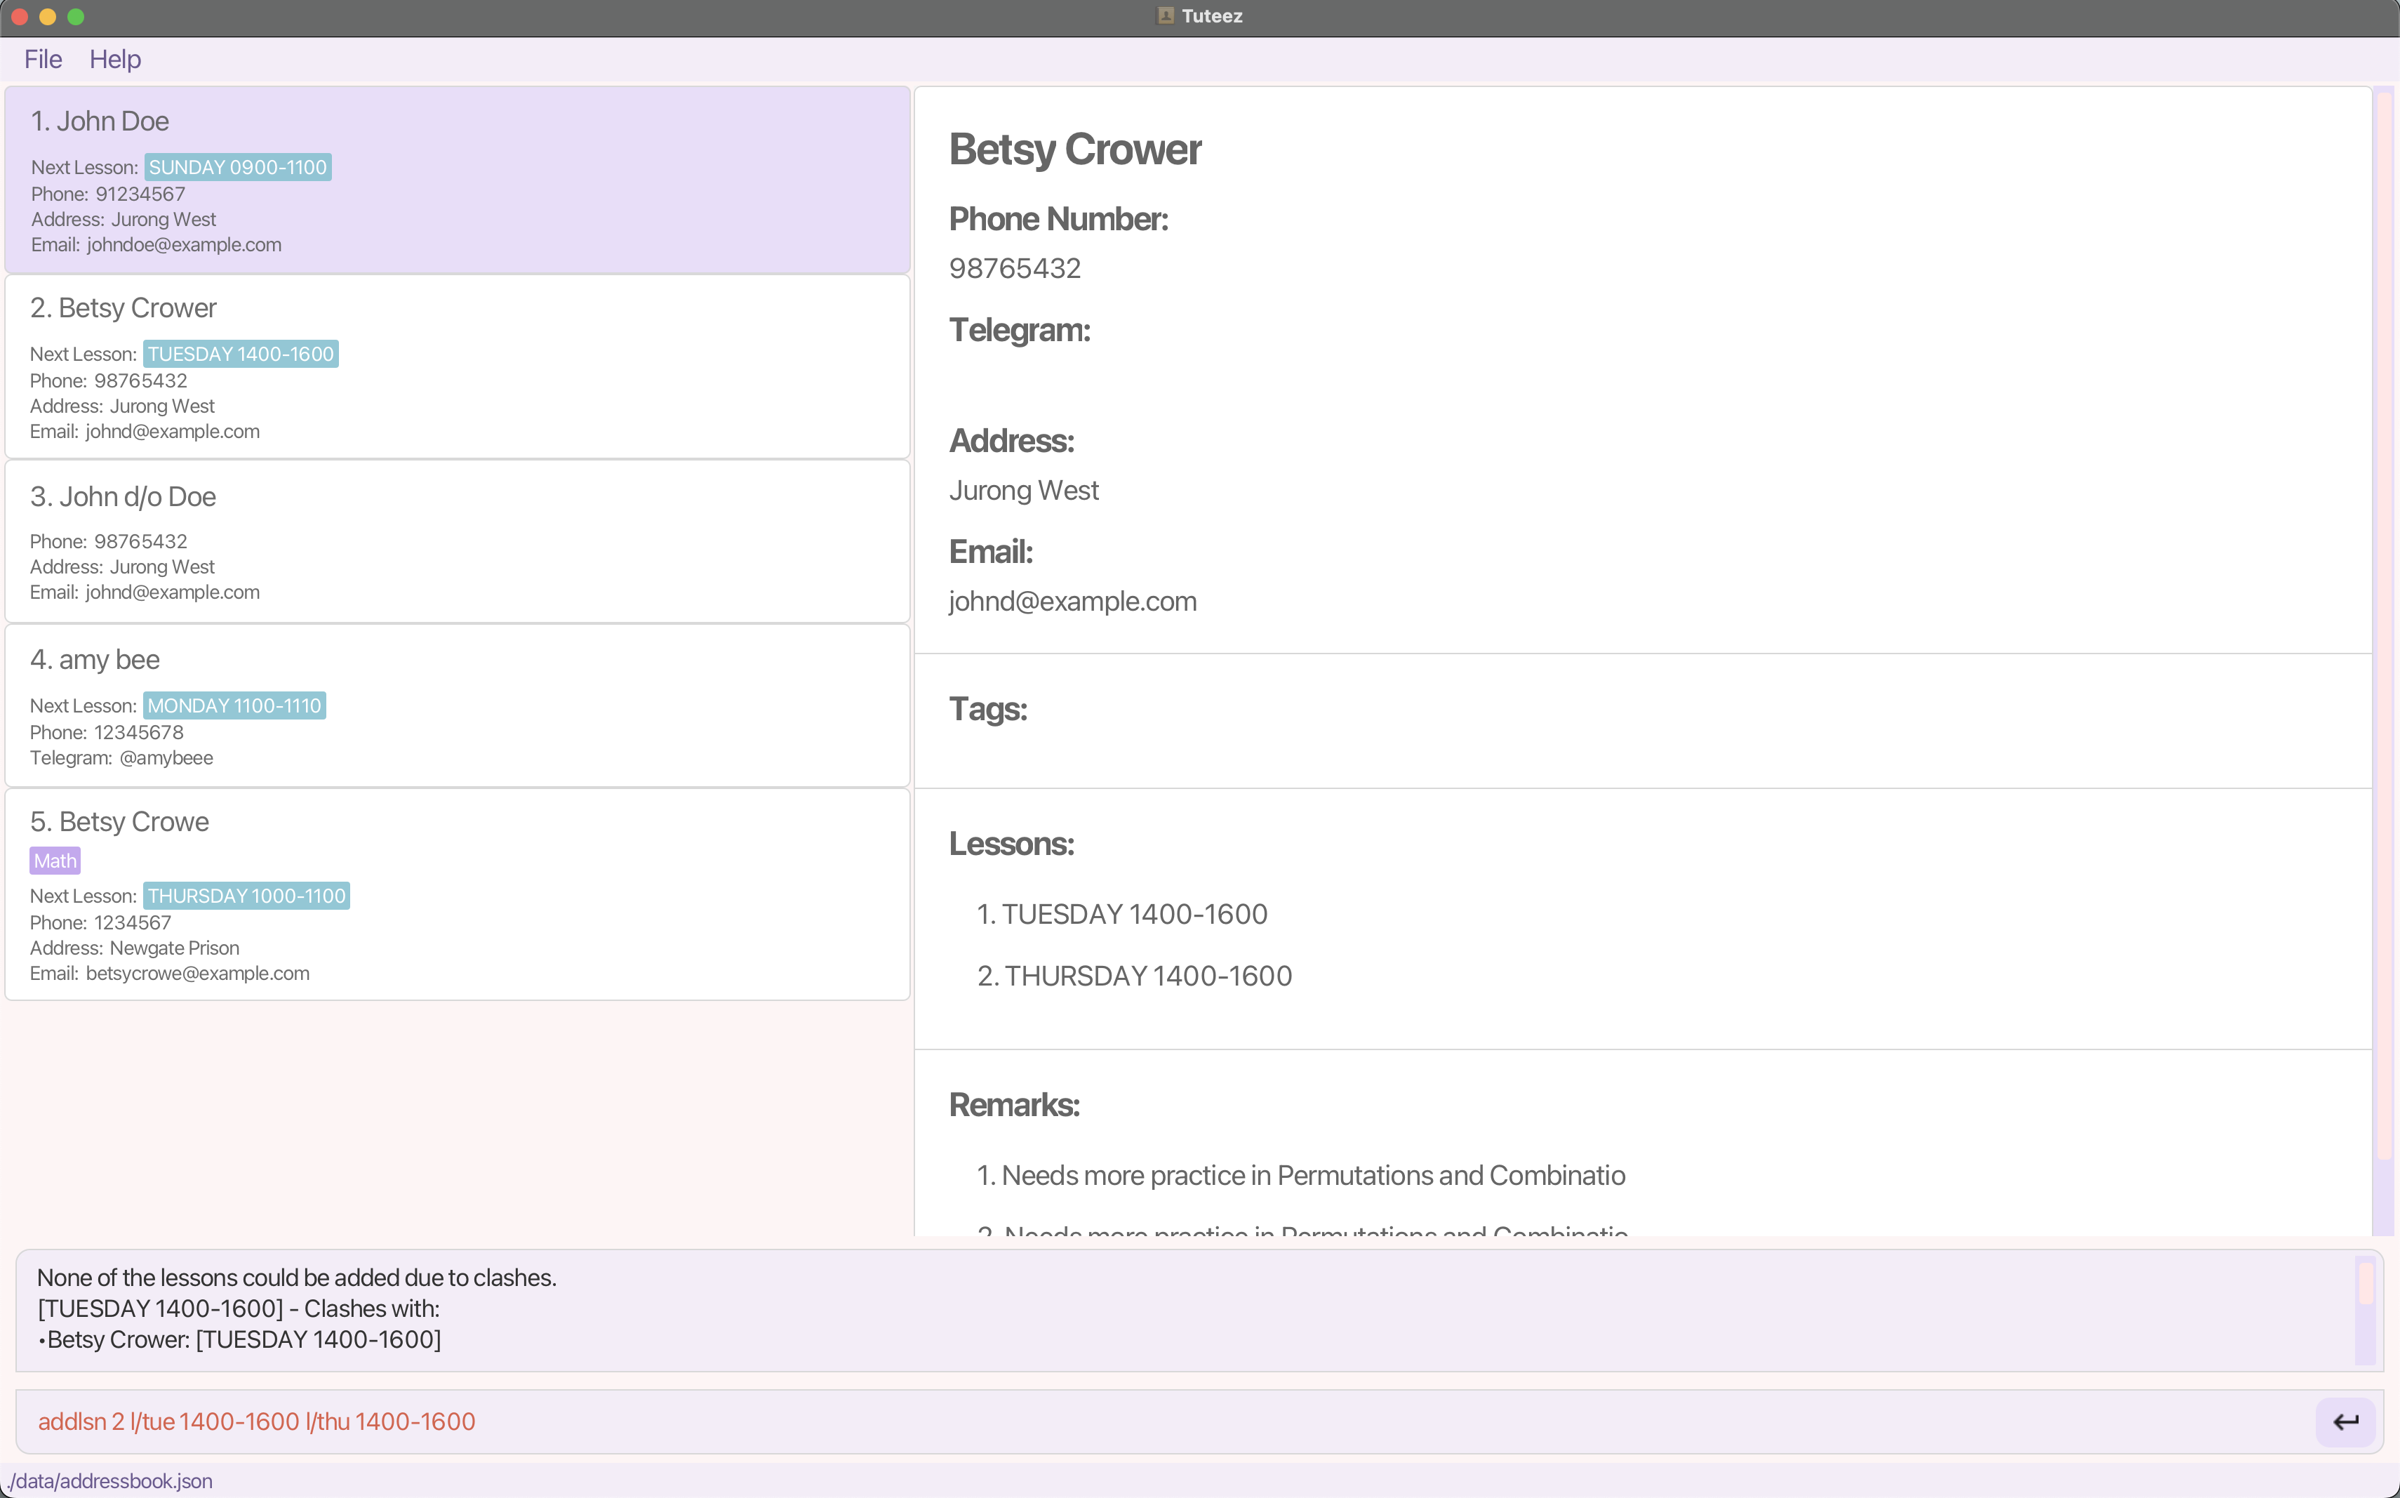Click the SUNDAY 0900-1100 lesson badge
This screenshot has height=1498, width=2400.
[238, 168]
